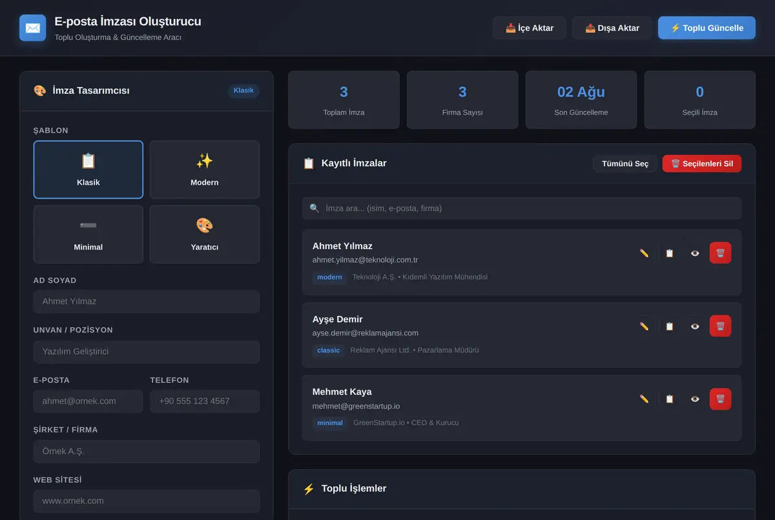This screenshot has height=520, width=775.
Task: Click the Şirket / Firma input field
Action: [x=147, y=452]
